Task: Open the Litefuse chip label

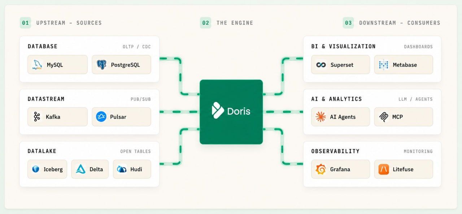Action: point(403,169)
